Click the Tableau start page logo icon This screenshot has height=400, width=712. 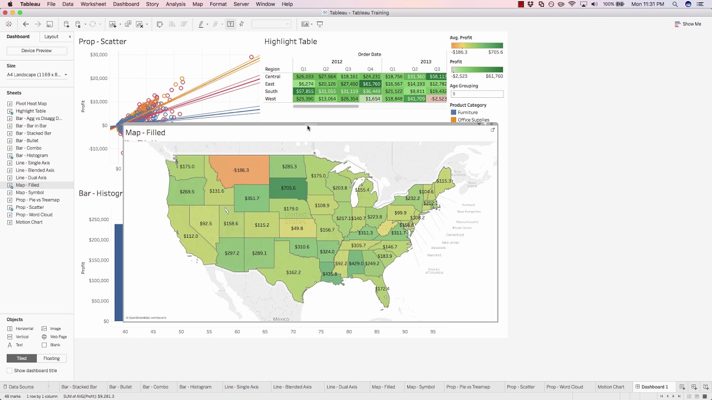pyautogui.click(x=8, y=24)
